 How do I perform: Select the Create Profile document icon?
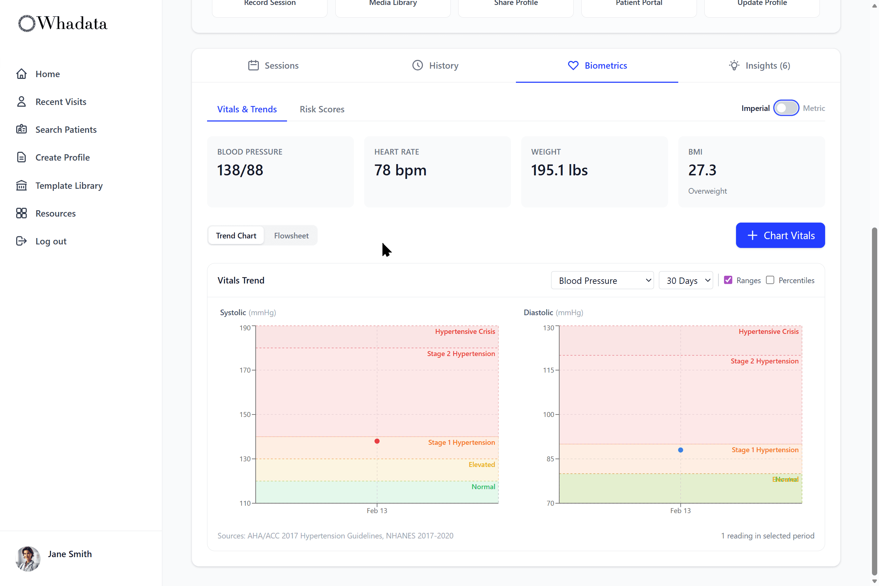click(x=22, y=157)
